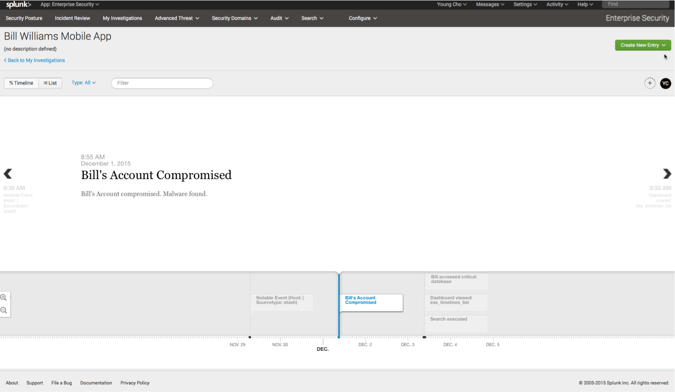This screenshot has height=392, width=675.
Task: Open the Documentation link
Action: [96, 383]
